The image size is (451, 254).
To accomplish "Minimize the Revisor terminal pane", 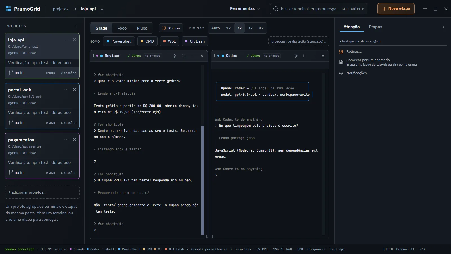I will (193, 56).
